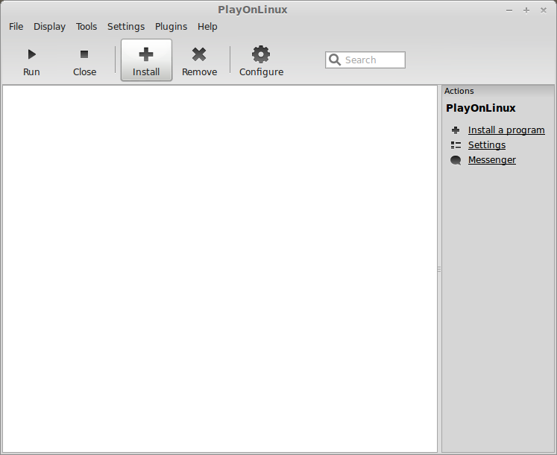The width and height of the screenshot is (557, 455).
Task: Follow the Install a program link
Action: (506, 130)
